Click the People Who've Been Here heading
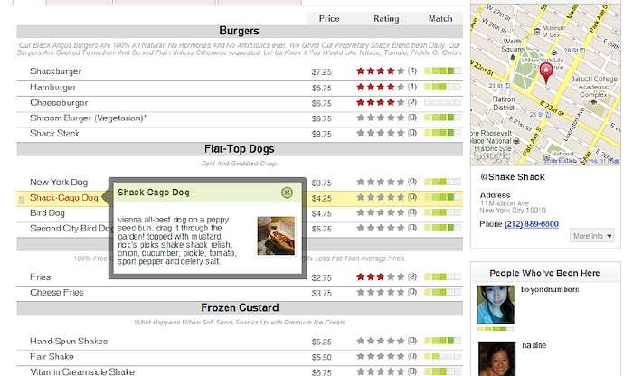The width and height of the screenshot is (633, 376). coord(544,273)
